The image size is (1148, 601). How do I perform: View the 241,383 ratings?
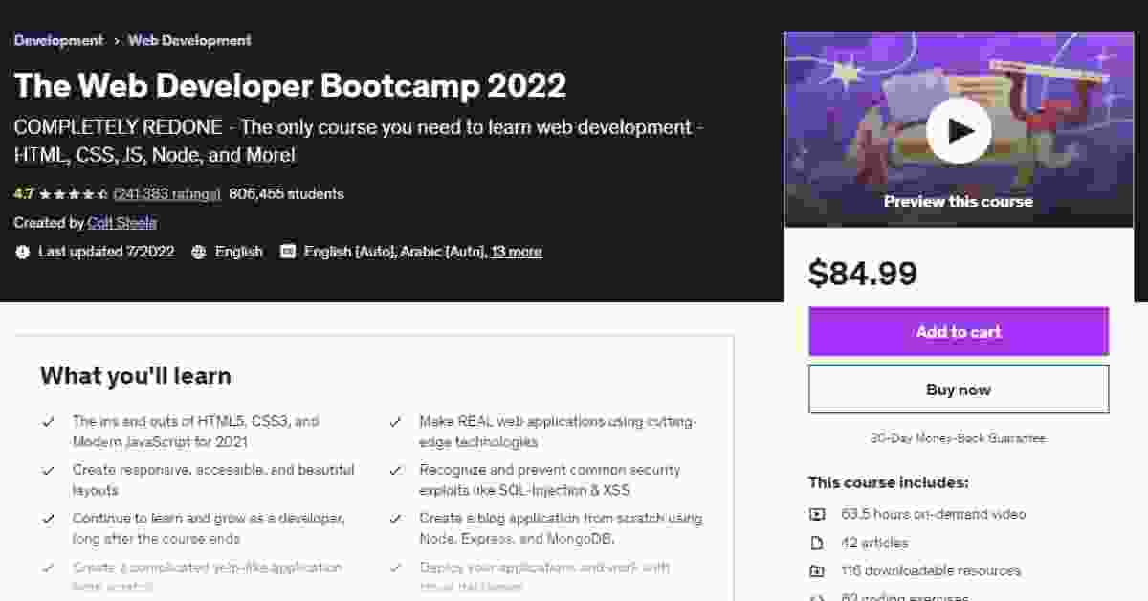coord(167,194)
